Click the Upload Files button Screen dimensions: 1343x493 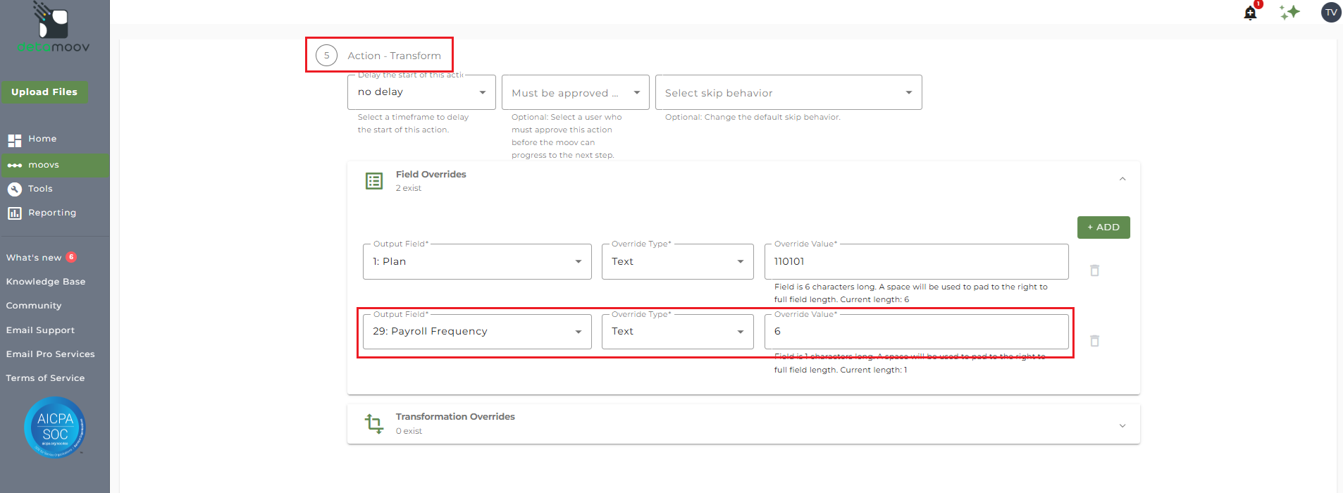point(44,92)
